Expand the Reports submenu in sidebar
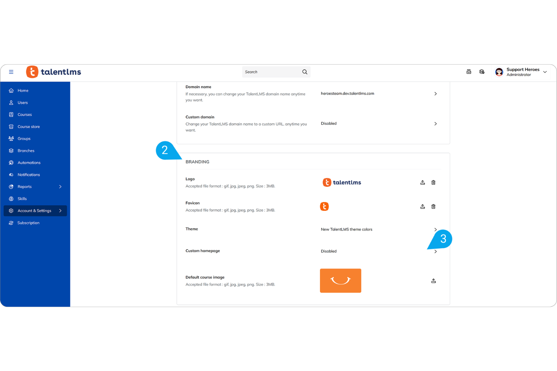The width and height of the screenshot is (557, 371). pos(60,186)
